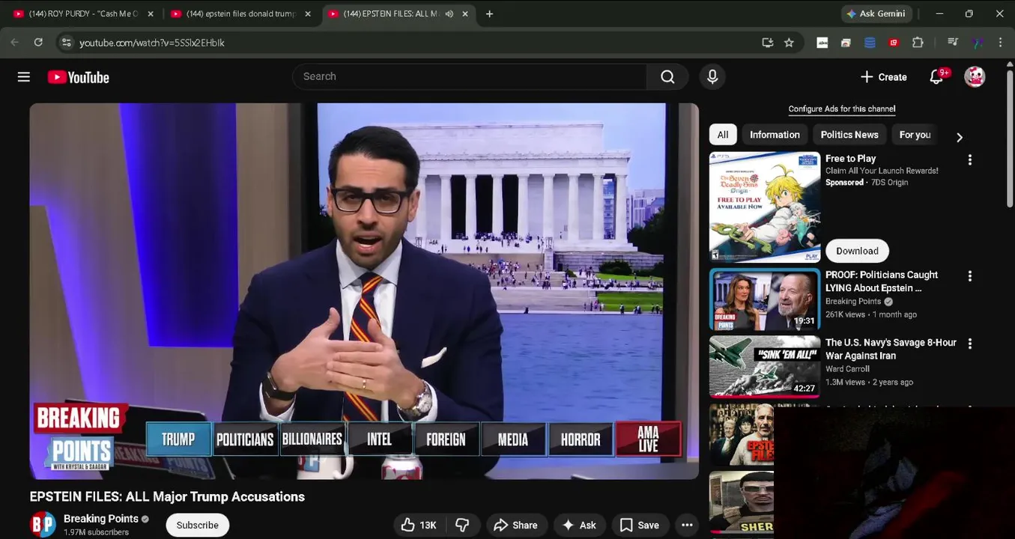
Task: Open the Seven Deadly Sins Origin ad thumbnail
Action: coord(765,207)
